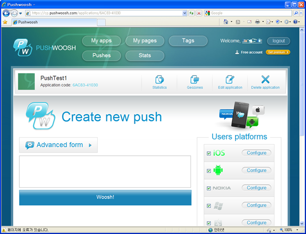The width and height of the screenshot is (306, 234).
Task: Click the logout button
Action: tap(279, 41)
